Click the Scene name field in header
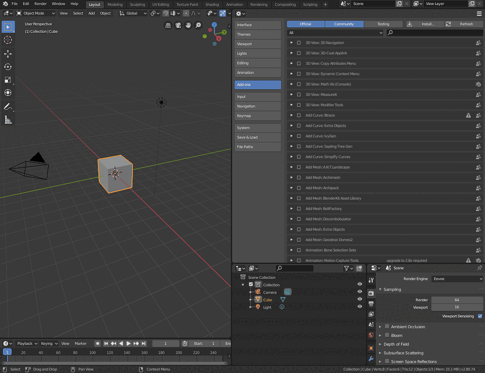 click(373, 4)
